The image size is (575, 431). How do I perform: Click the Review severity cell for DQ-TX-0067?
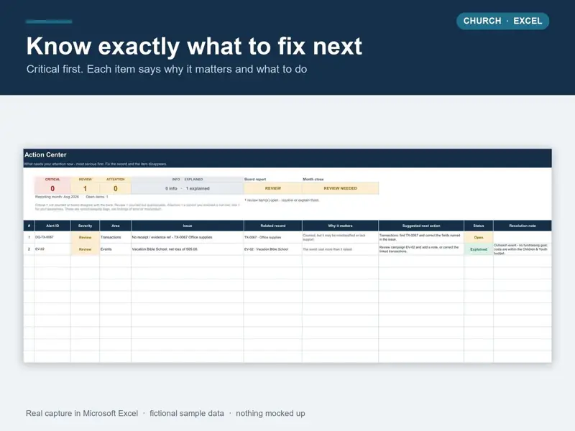coord(85,237)
